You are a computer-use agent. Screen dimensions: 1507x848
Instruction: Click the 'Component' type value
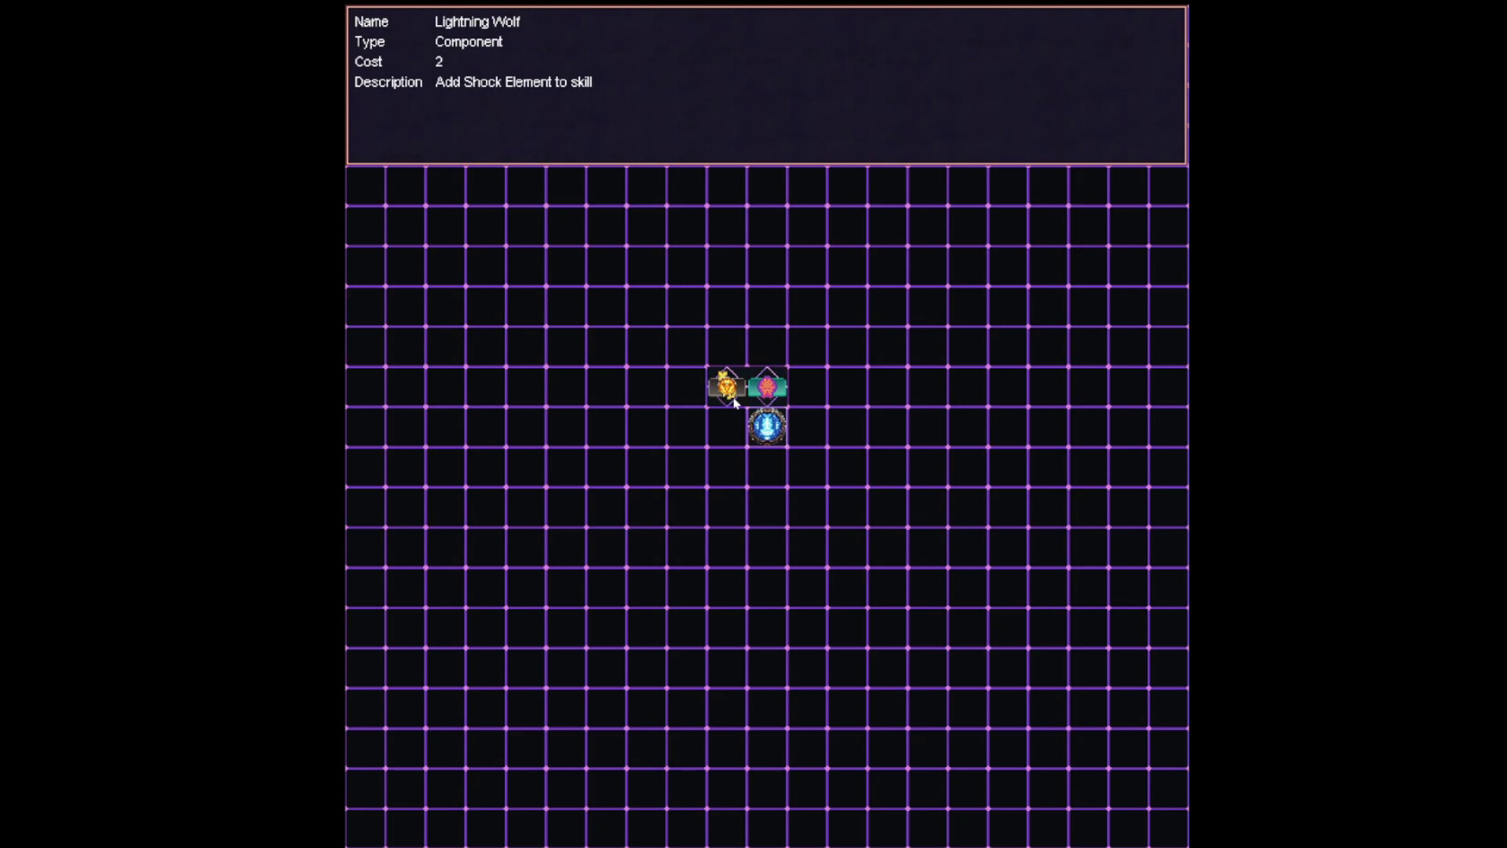coord(469,42)
